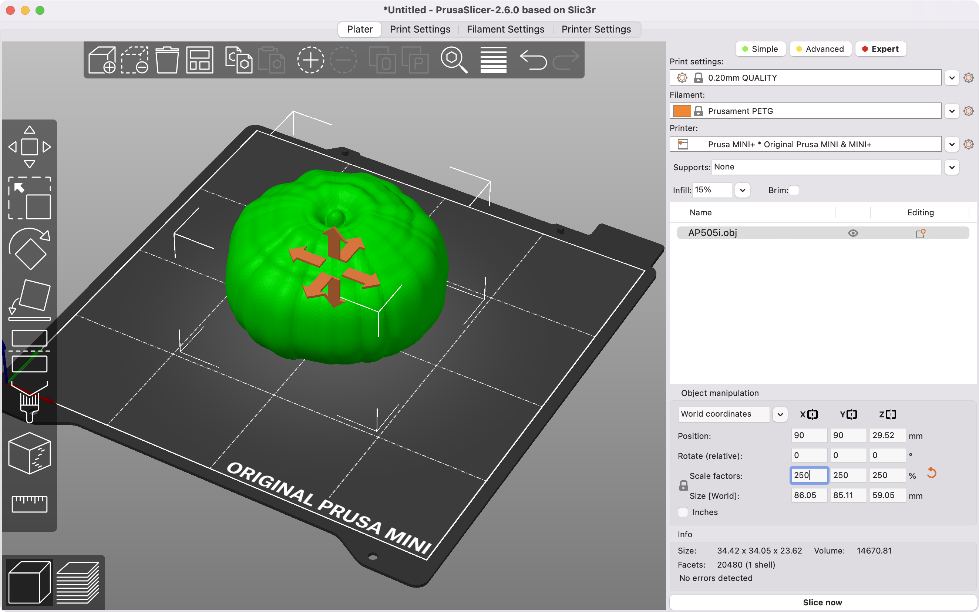The height and width of the screenshot is (612, 979).
Task: Expand the Printer preset dropdown
Action: point(952,144)
